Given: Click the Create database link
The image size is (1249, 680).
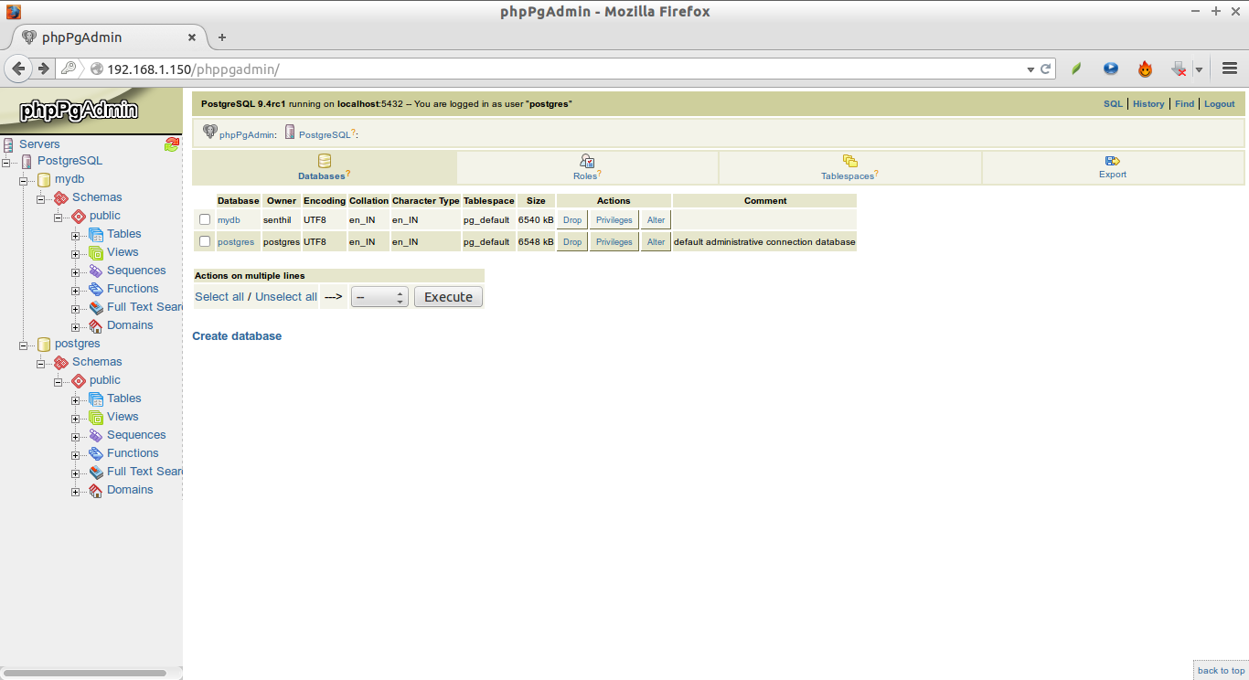Looking at the screenshot, I should click(237, 336).
